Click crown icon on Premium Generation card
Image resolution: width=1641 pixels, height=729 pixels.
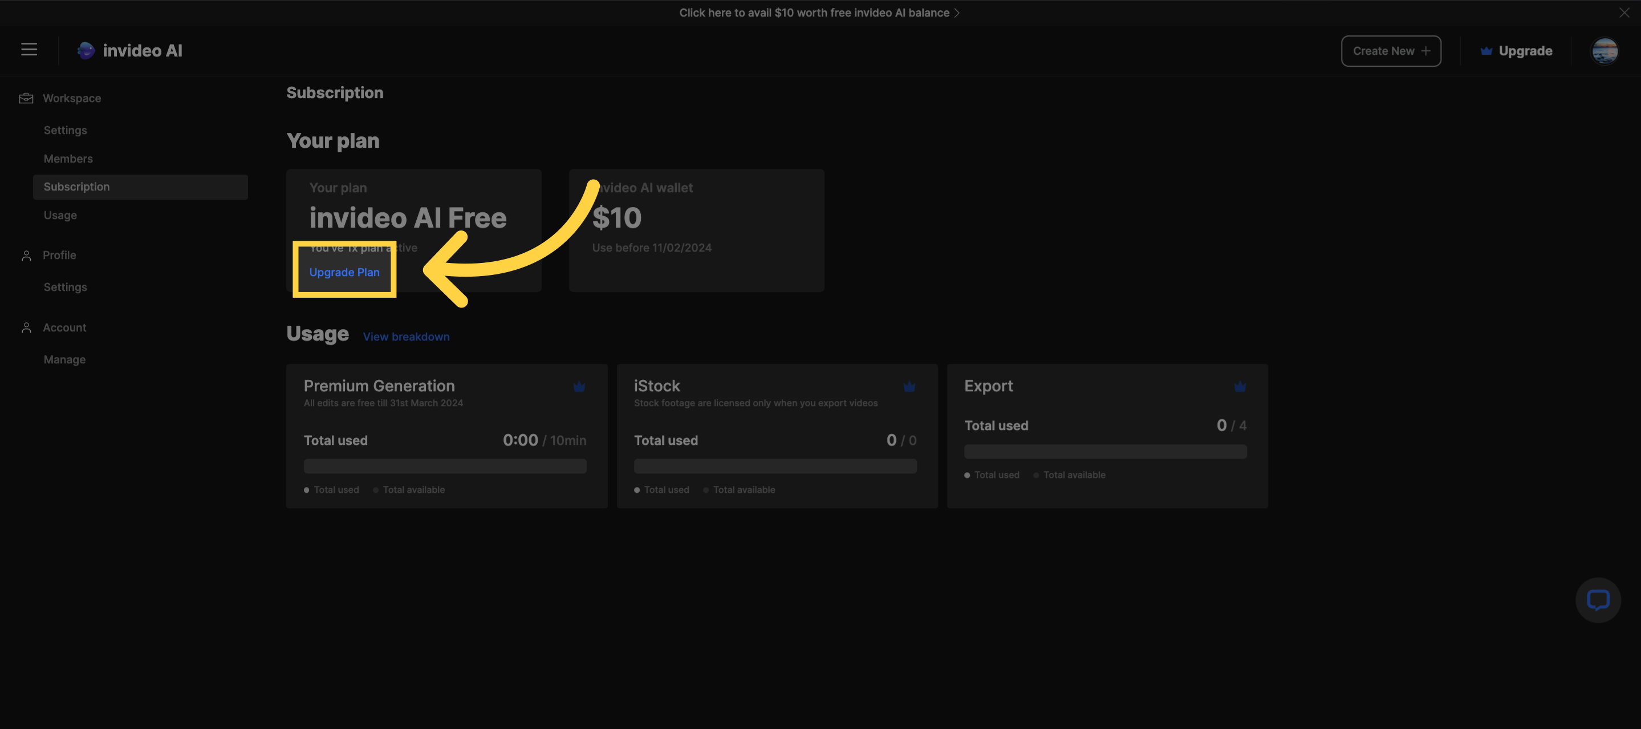(x=578, y=387)
